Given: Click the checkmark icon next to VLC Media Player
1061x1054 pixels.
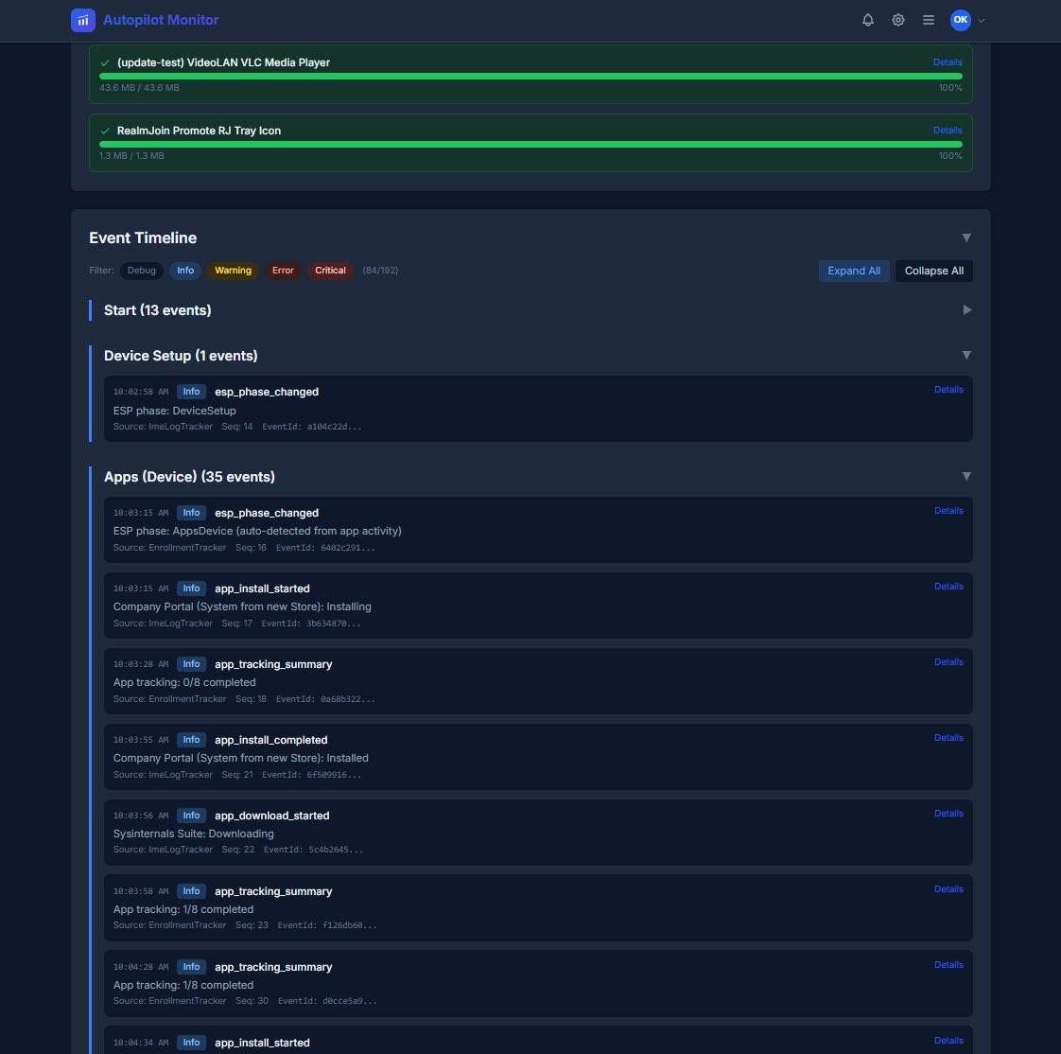Looking at the screenshot, I should coord(105,63).
